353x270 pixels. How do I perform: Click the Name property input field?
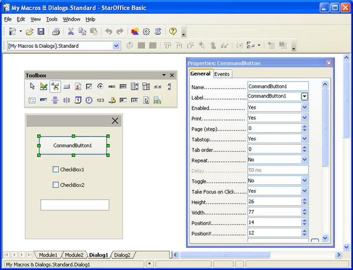click(x=278, y=86)
